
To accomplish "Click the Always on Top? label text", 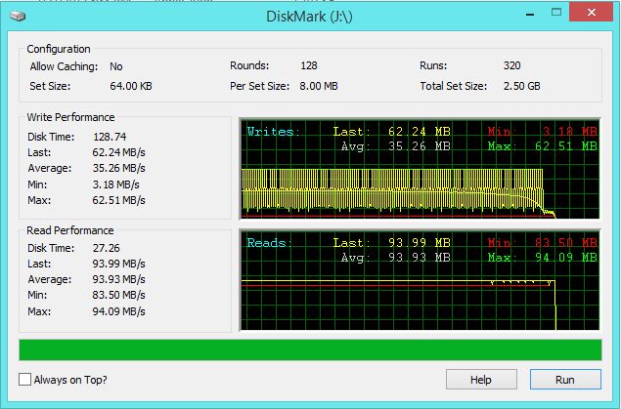I will point(70,380).
